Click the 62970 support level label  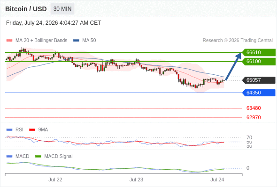click(x=254, y=117)
